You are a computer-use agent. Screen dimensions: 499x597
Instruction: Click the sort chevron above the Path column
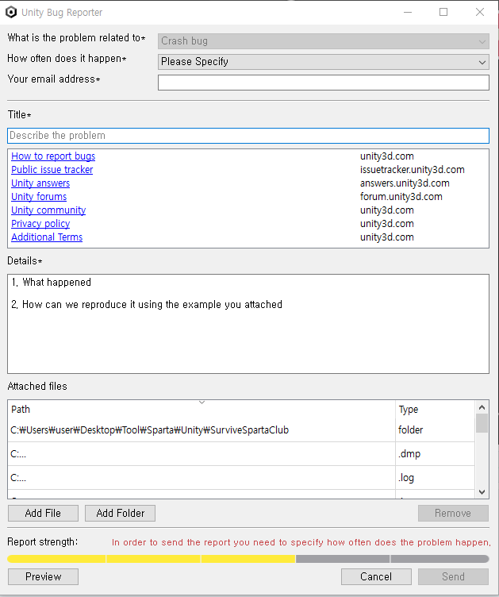click(202, 402)
